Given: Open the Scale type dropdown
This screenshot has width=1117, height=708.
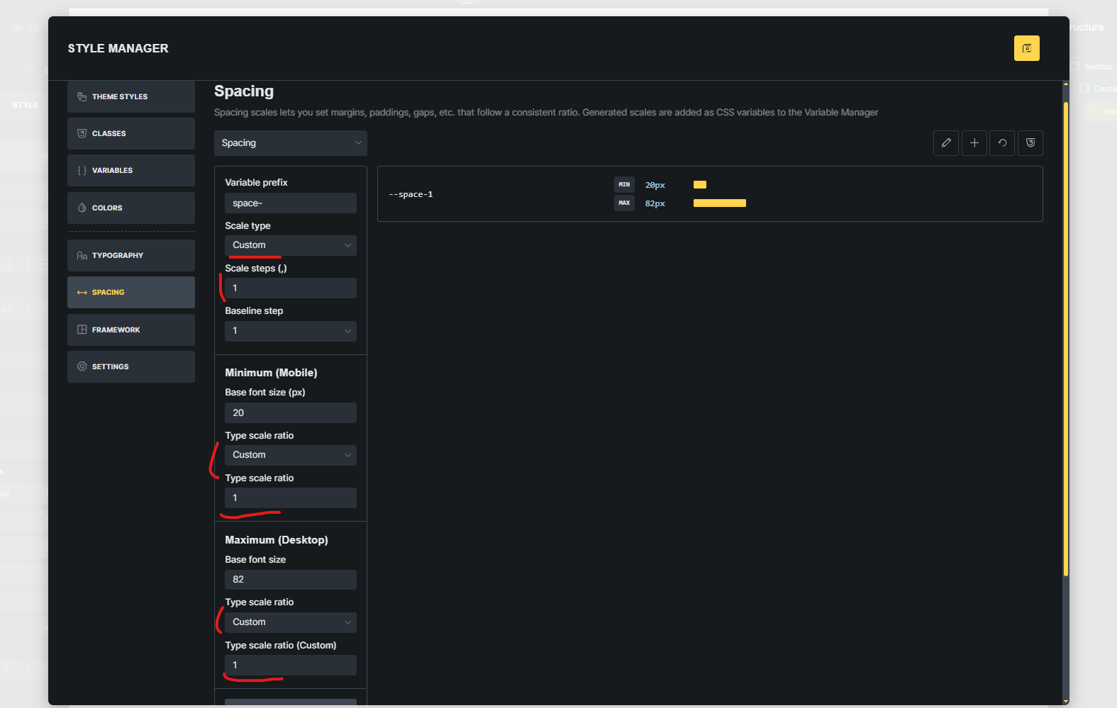Looking at the screenshot, I should (290, 245).
